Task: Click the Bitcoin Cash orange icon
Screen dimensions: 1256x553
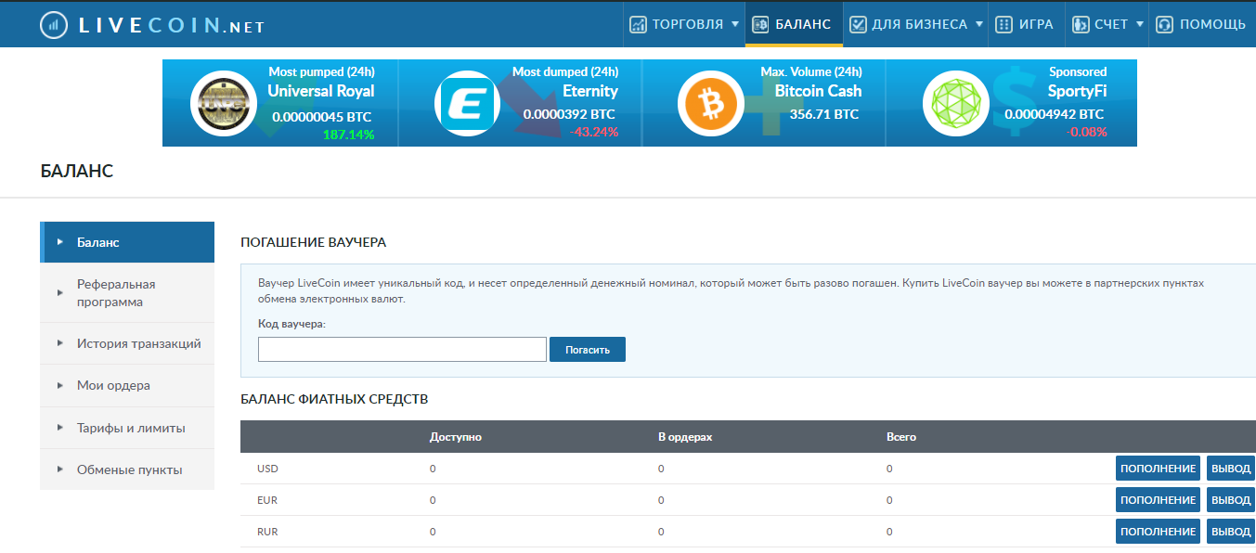Action: (710, 103)
